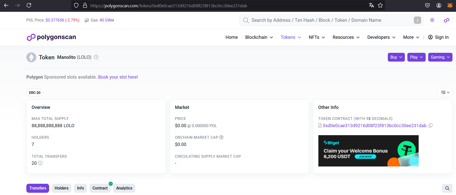The image size is (456, 195).
Task: Open the browser translate page icon
Action: 371,6
